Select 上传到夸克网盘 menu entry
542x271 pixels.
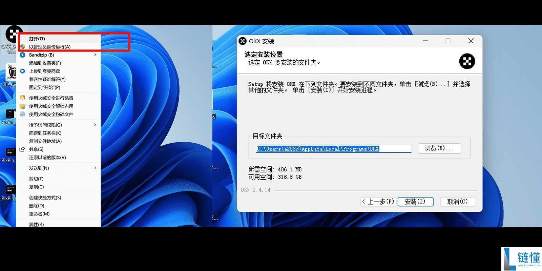pyautogui.click(x=44, y=71)
